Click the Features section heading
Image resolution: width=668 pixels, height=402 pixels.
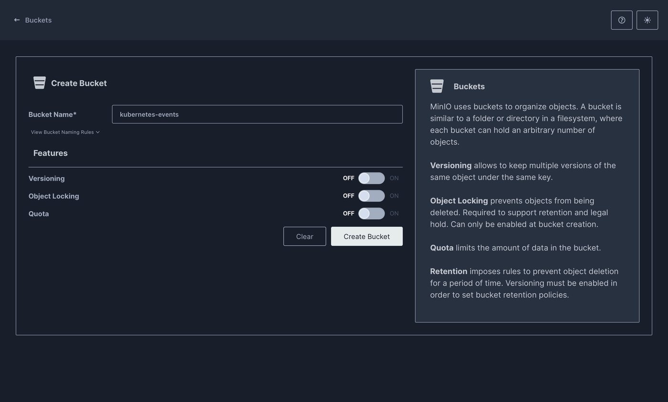tap(51, 153)
